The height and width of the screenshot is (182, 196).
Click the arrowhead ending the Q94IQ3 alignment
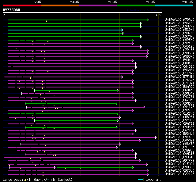145,107
